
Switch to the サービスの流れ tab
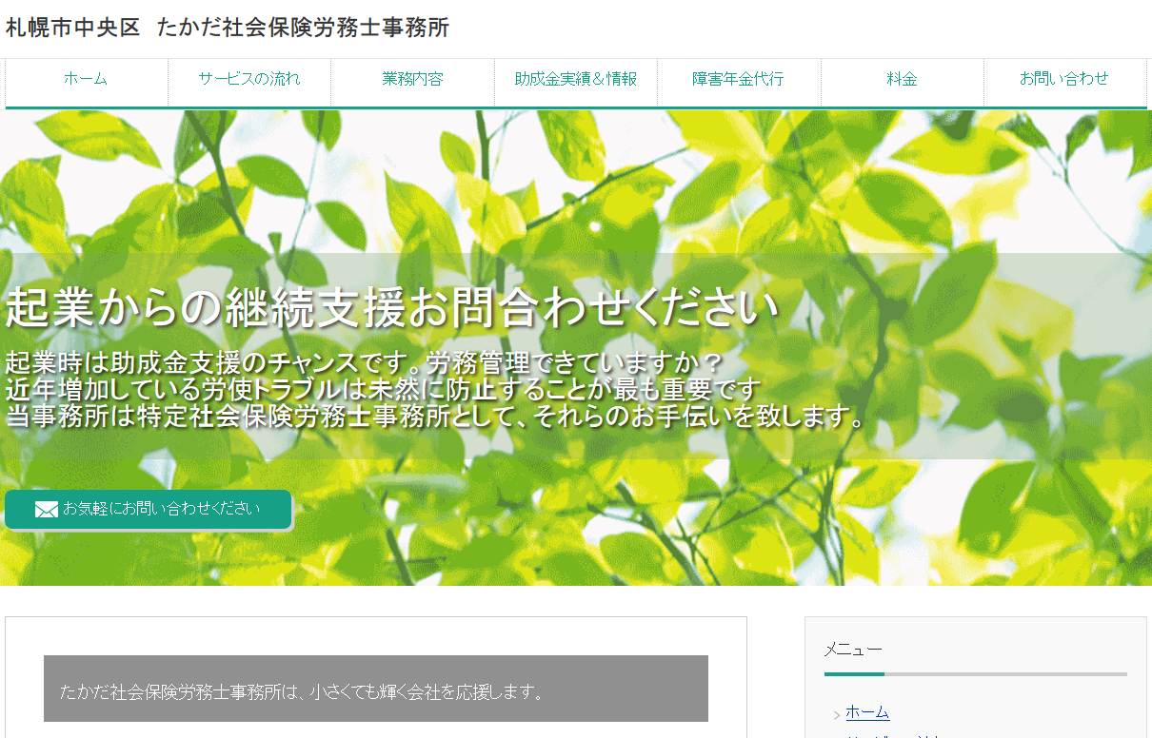[248, 81]
